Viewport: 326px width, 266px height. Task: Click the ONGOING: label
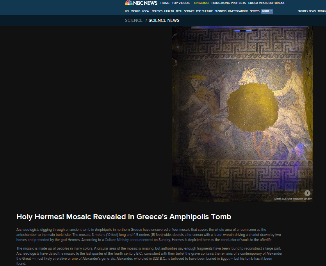tap(201, 3)
